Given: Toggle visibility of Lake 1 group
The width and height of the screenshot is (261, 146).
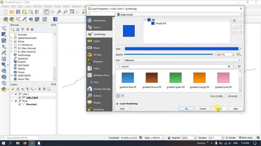Looking at the screenshot, I should [x=16, y=94].
